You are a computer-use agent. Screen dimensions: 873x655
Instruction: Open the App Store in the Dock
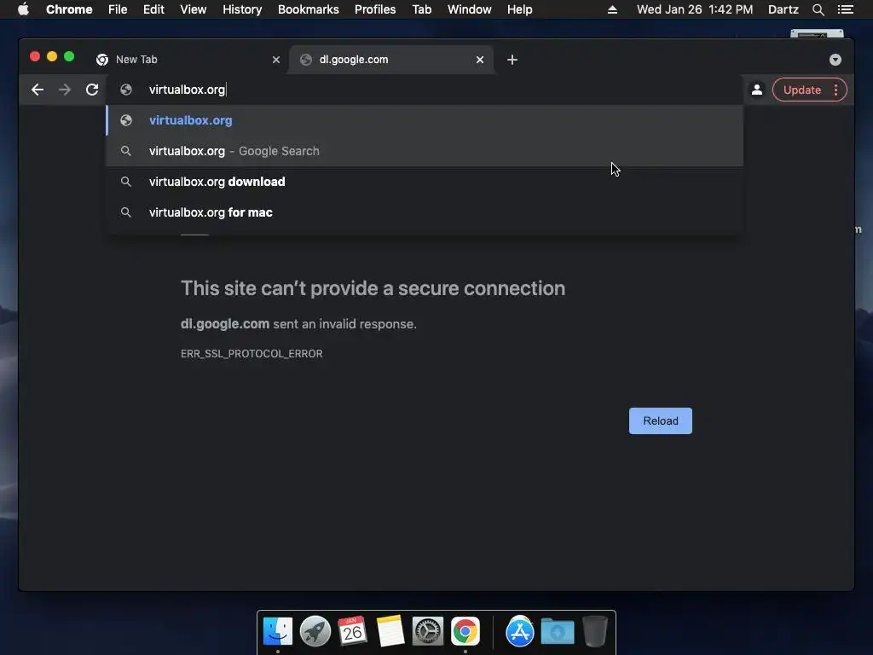tap(519, 632)
